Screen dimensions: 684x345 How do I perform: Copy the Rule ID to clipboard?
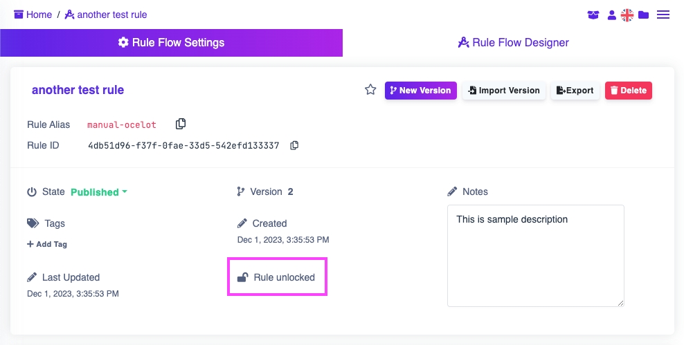[294, 145]
